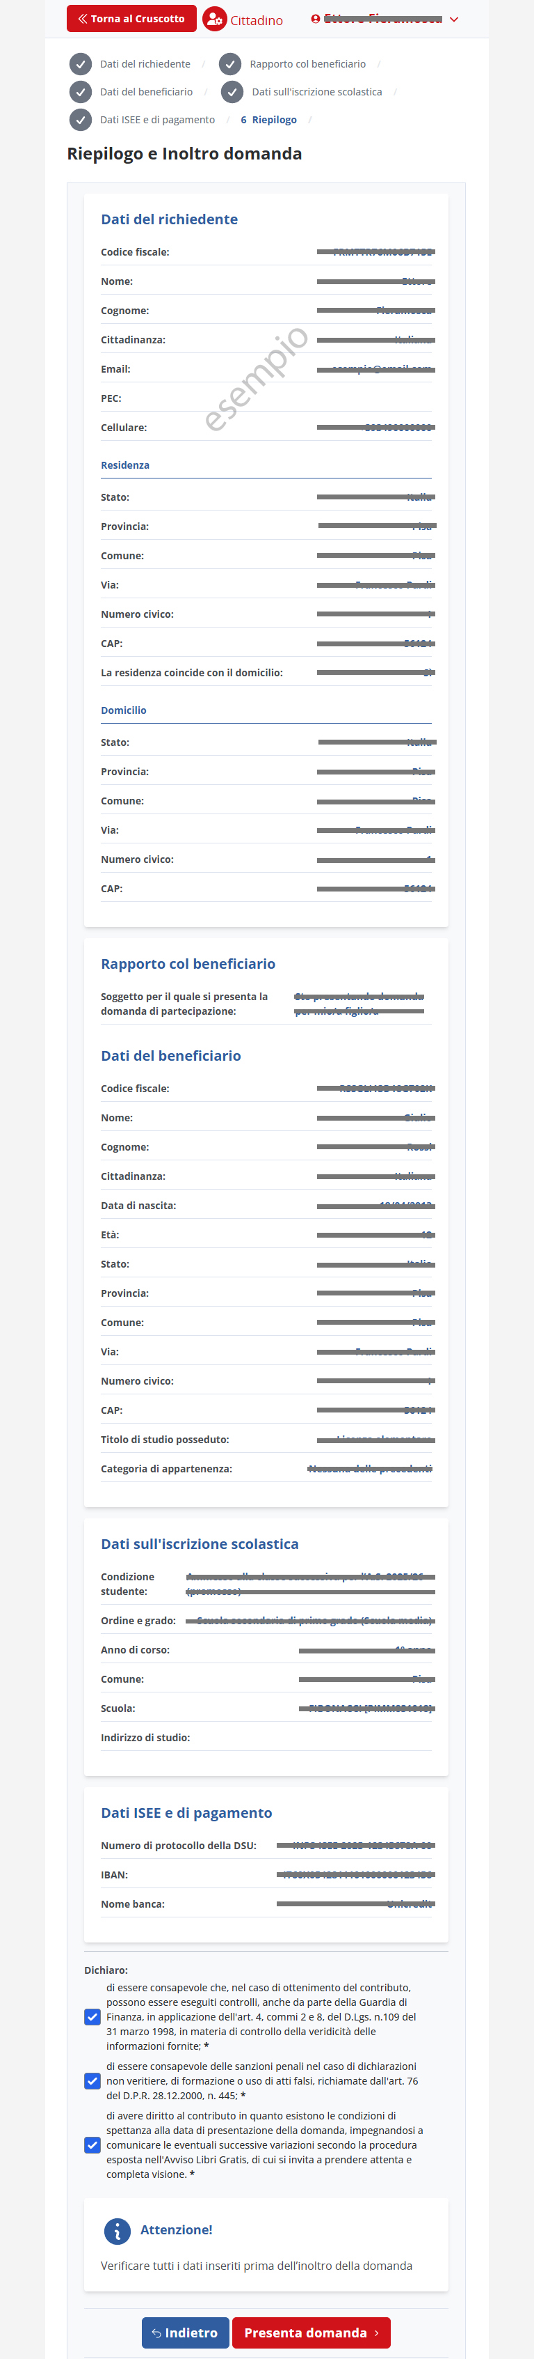Click "Torna al Cruscotto" in the header
The width and height of the screenshot is (534, 2359).
[131, 18]
